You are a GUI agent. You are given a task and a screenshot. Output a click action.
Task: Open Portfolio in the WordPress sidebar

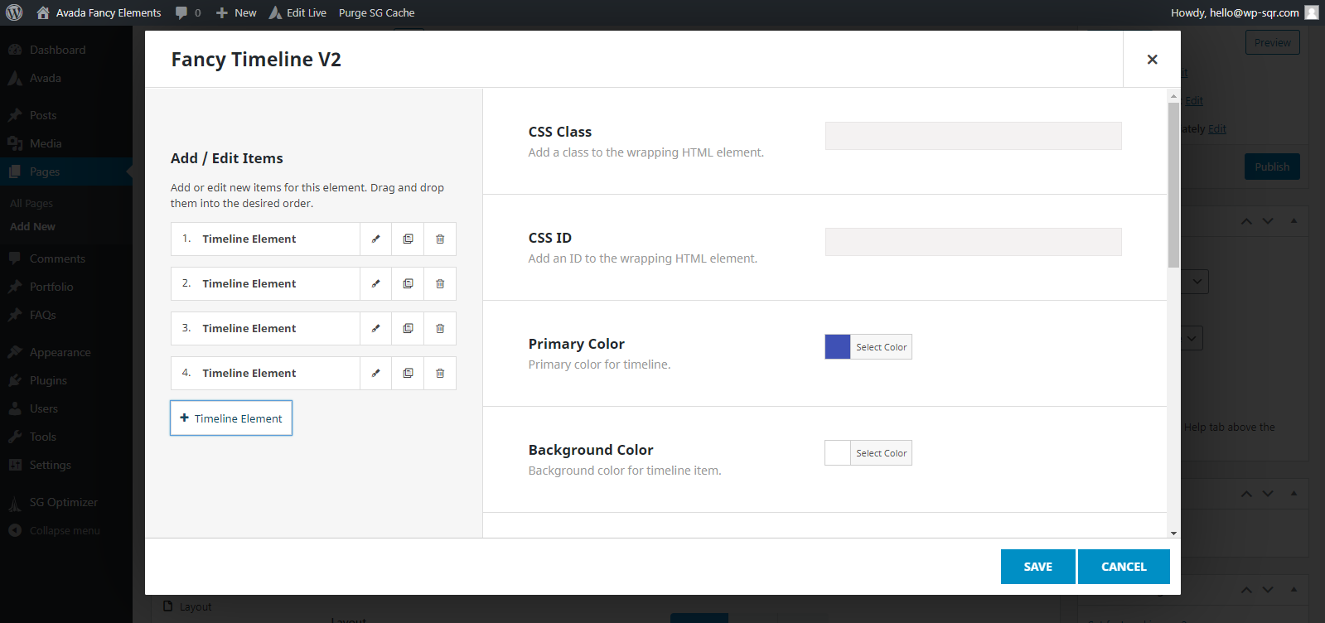(66, 287)
